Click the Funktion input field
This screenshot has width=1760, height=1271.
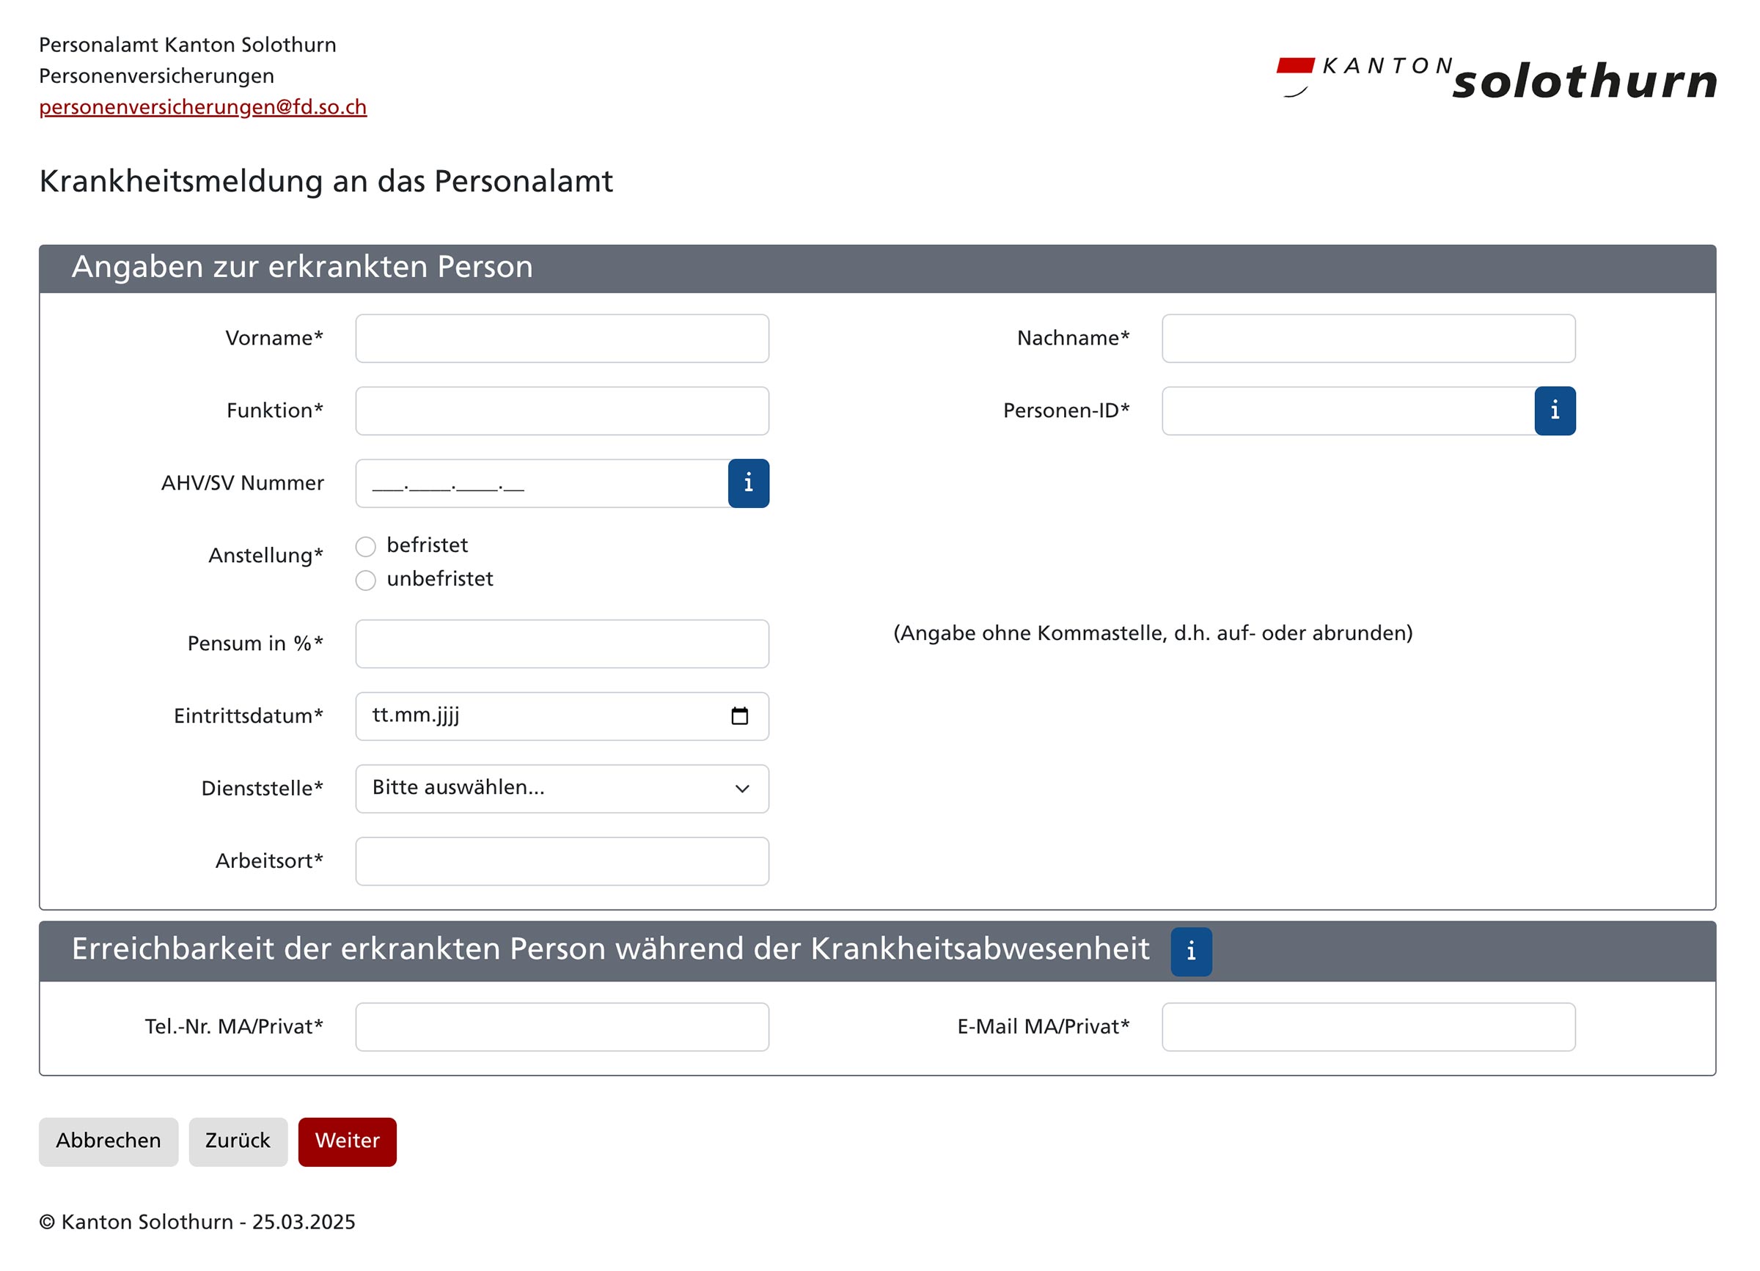[562, 411]
